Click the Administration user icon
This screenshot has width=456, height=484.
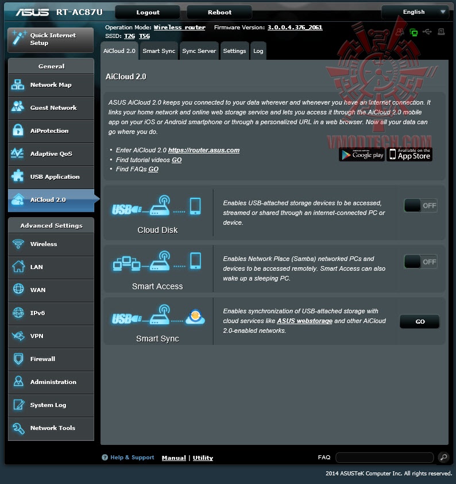(x=18, y=382)
